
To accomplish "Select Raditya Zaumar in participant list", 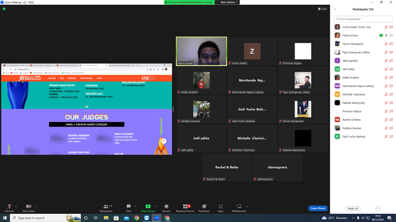I will 363,128.
